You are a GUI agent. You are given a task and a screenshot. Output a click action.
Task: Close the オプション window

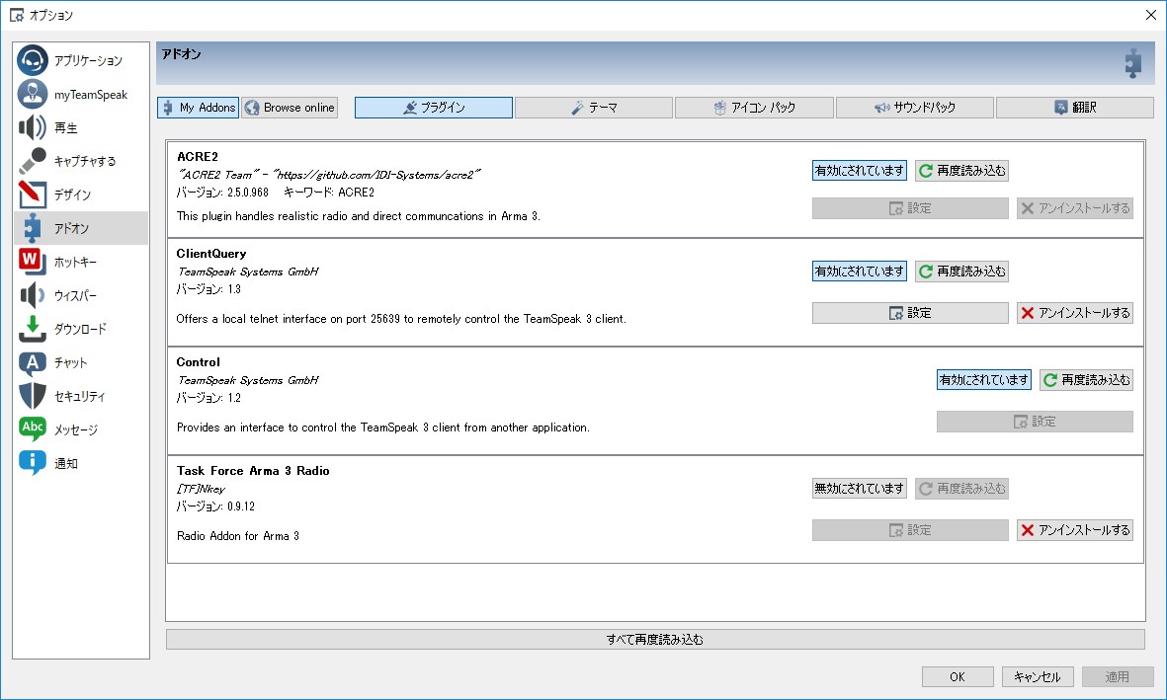(1150, 15)
